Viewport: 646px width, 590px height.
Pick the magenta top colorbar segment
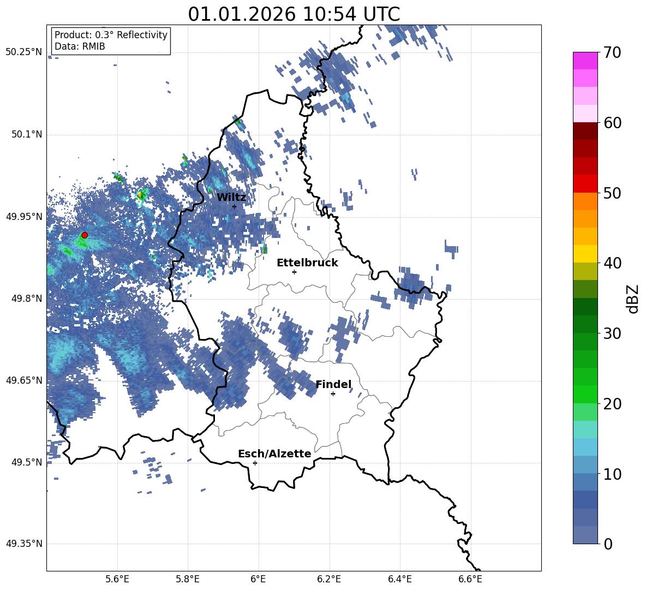585,61
